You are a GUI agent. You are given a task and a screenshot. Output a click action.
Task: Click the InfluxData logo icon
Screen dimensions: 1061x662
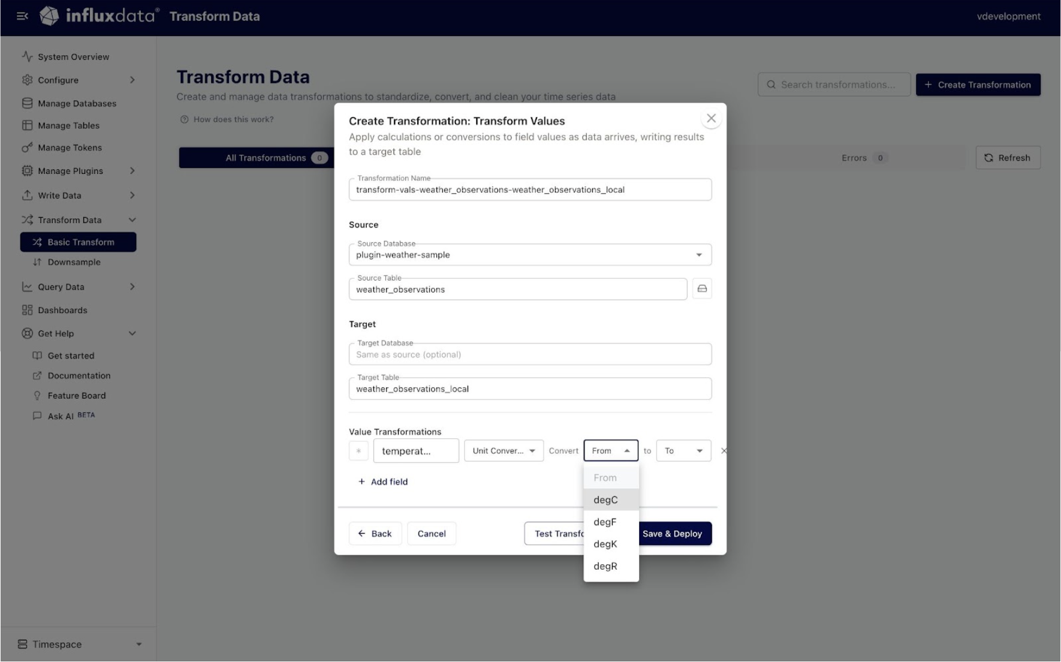[x=50, y=16]
